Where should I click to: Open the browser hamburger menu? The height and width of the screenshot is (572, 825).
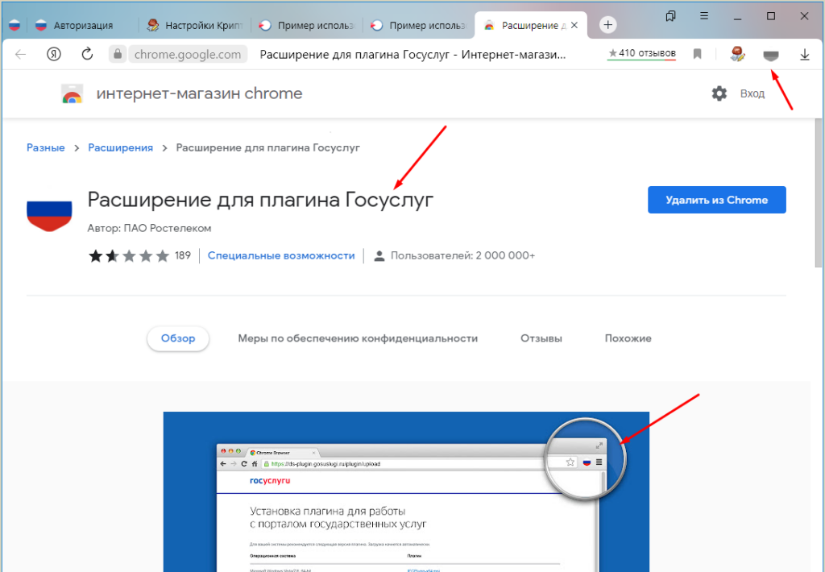[x=703, y=16]
